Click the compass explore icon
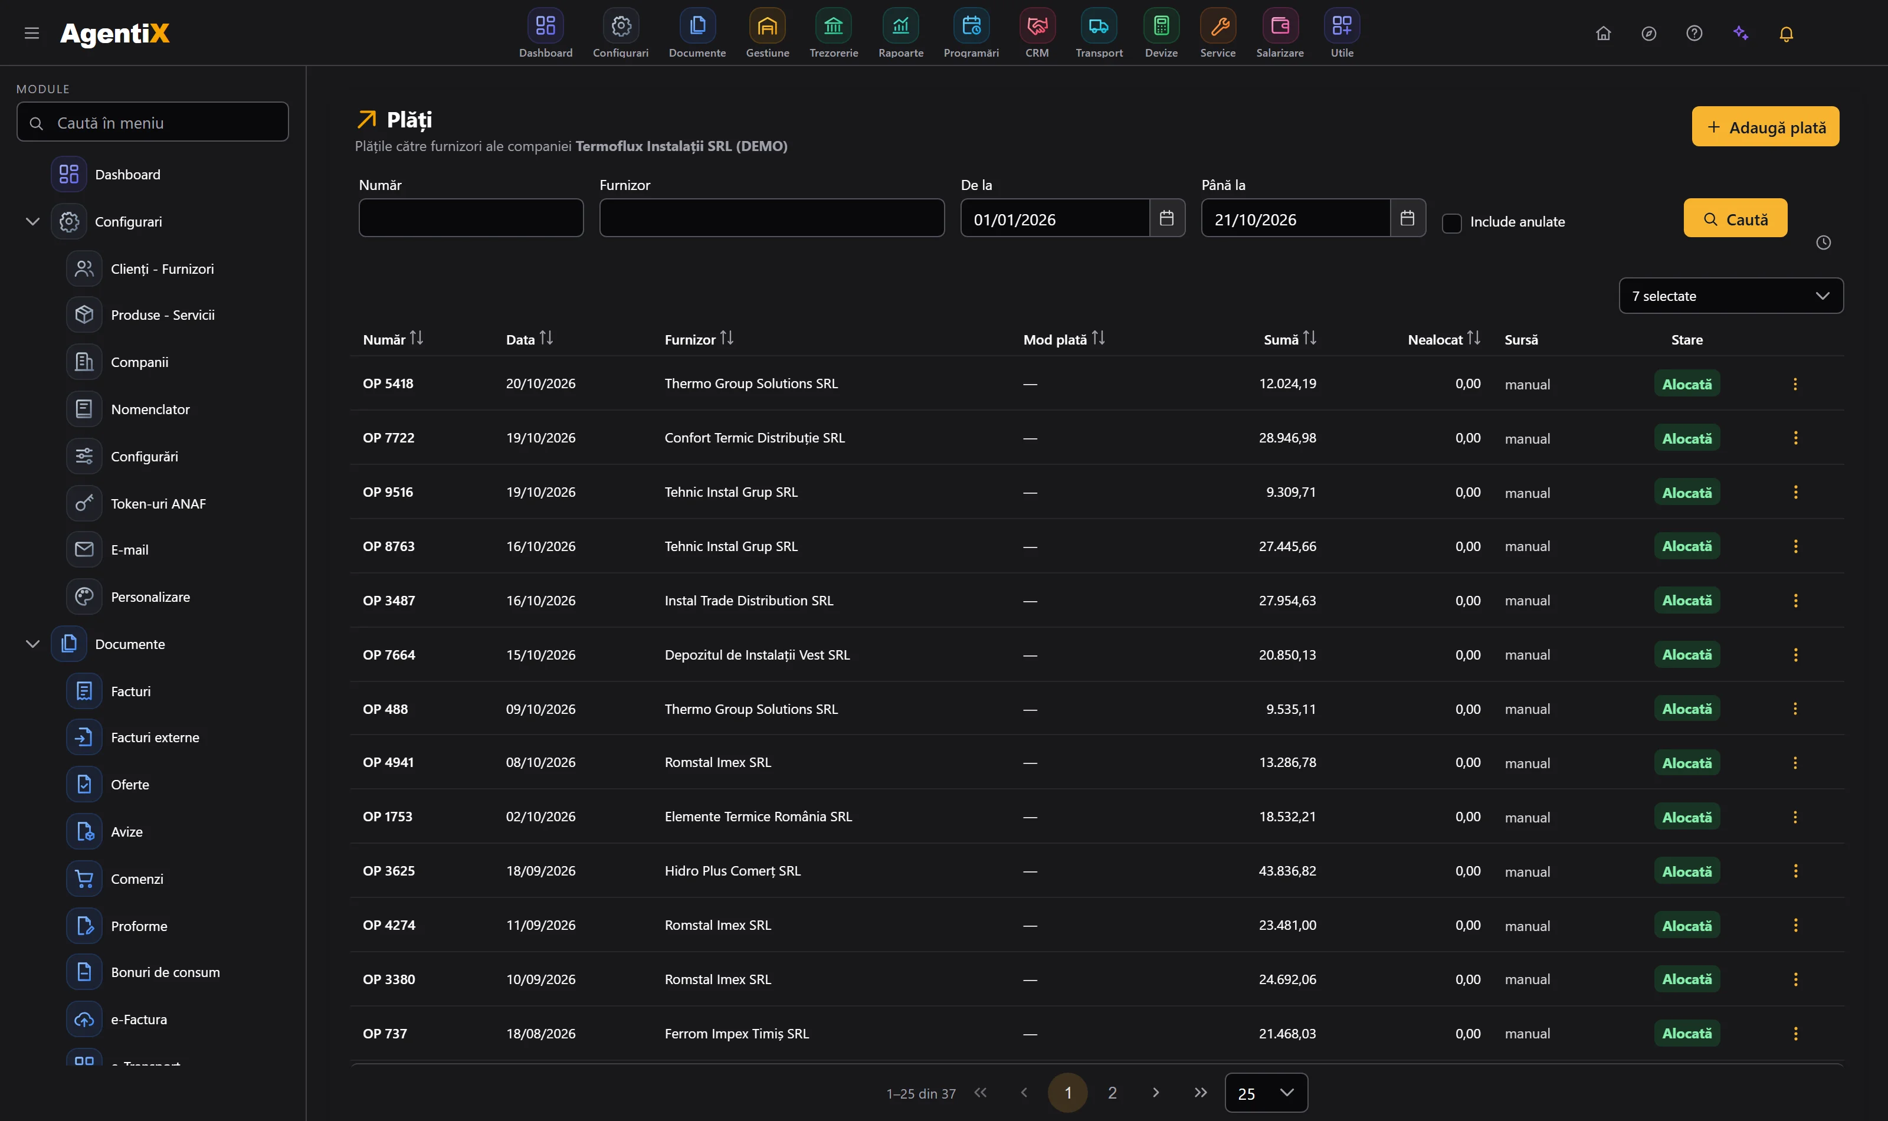Image resolution: width=1888 pixels, height=1121 pixels. [x=1648, y=33]
